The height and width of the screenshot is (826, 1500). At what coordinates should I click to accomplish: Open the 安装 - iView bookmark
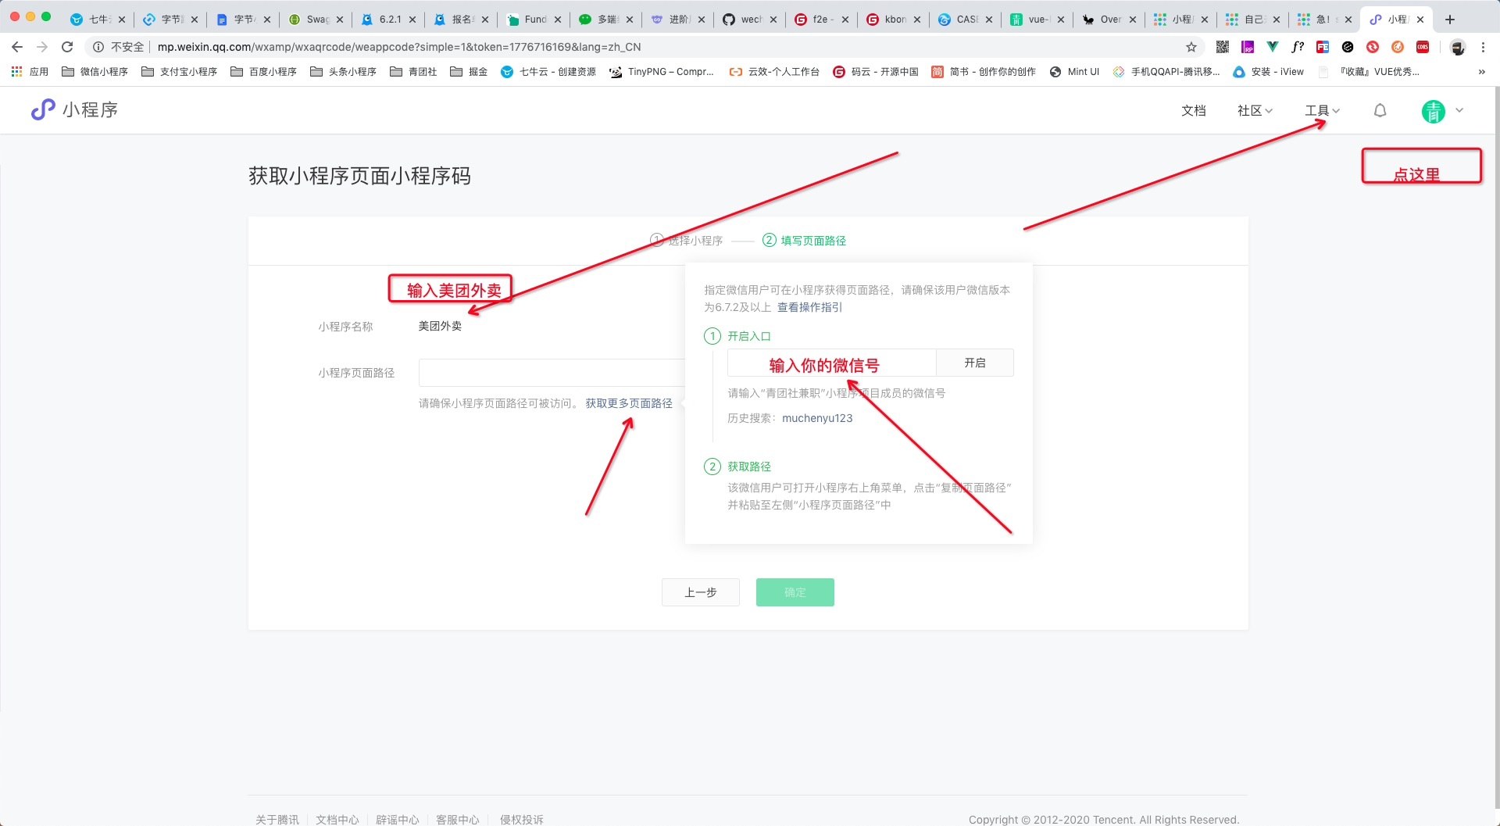pos(1269,72)
